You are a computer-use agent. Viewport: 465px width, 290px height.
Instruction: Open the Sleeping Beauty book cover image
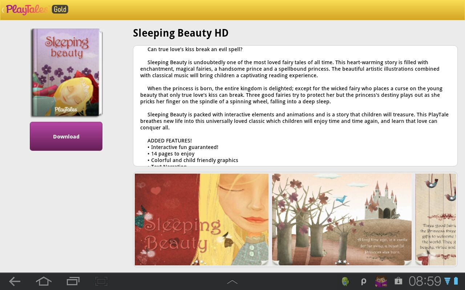(x=66, y=73)
